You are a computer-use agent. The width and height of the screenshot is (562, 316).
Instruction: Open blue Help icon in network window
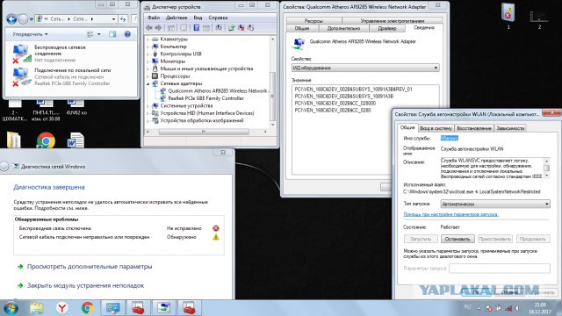[x=127, y=34]
